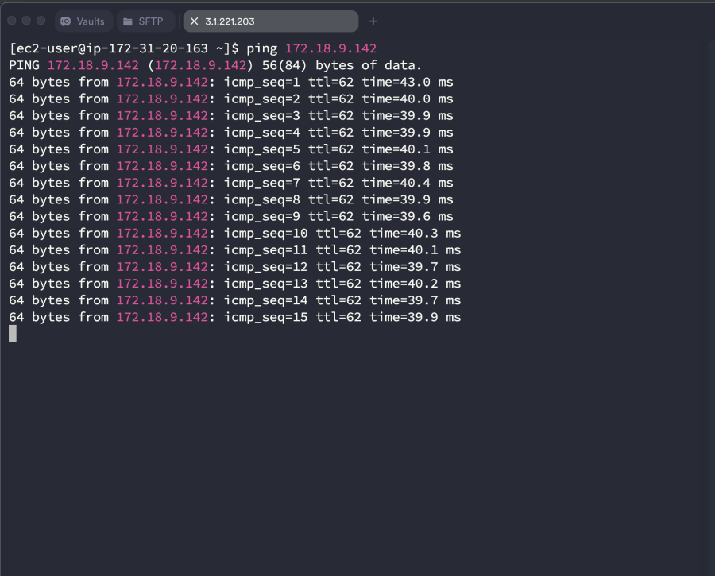The height and width of the screenshot is (576, 715).
Task: Click the terminal cursor block below the output
Action: (x=13, y=334)
